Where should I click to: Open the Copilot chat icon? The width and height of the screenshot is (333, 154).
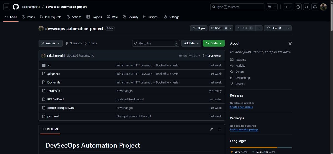coord(269,7)
